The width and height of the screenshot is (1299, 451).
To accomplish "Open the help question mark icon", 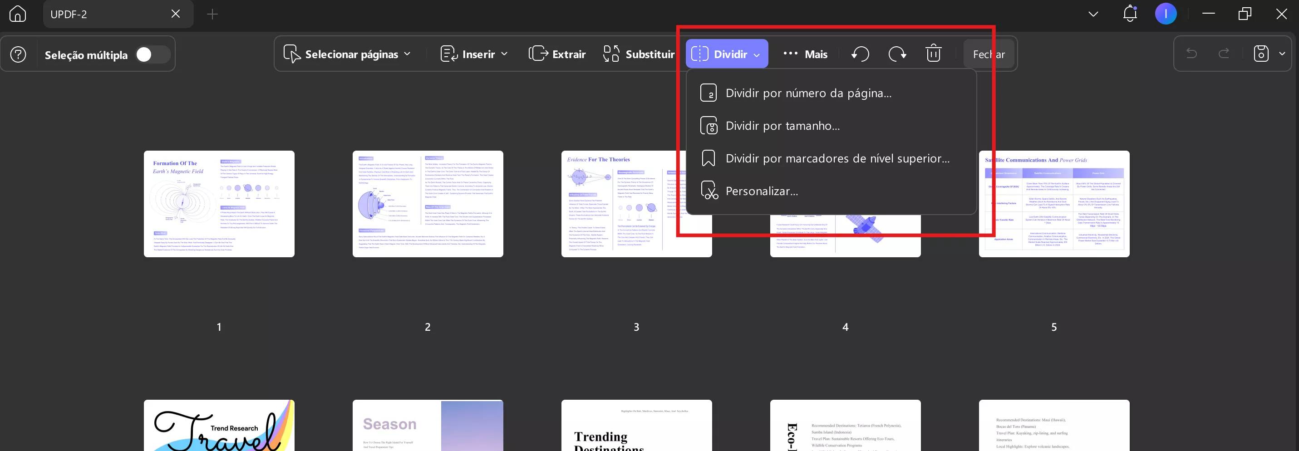I will (x=18, y=54).
